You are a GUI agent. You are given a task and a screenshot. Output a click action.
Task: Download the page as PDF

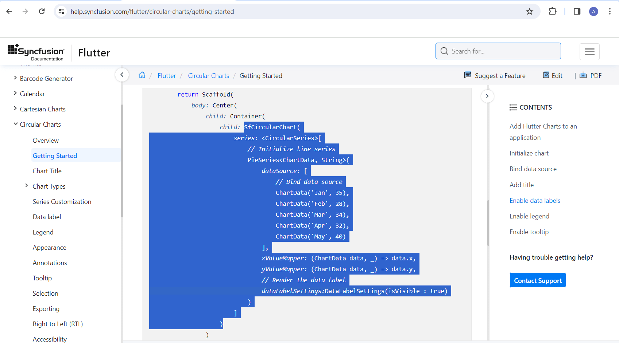click(x=591, y=75)
